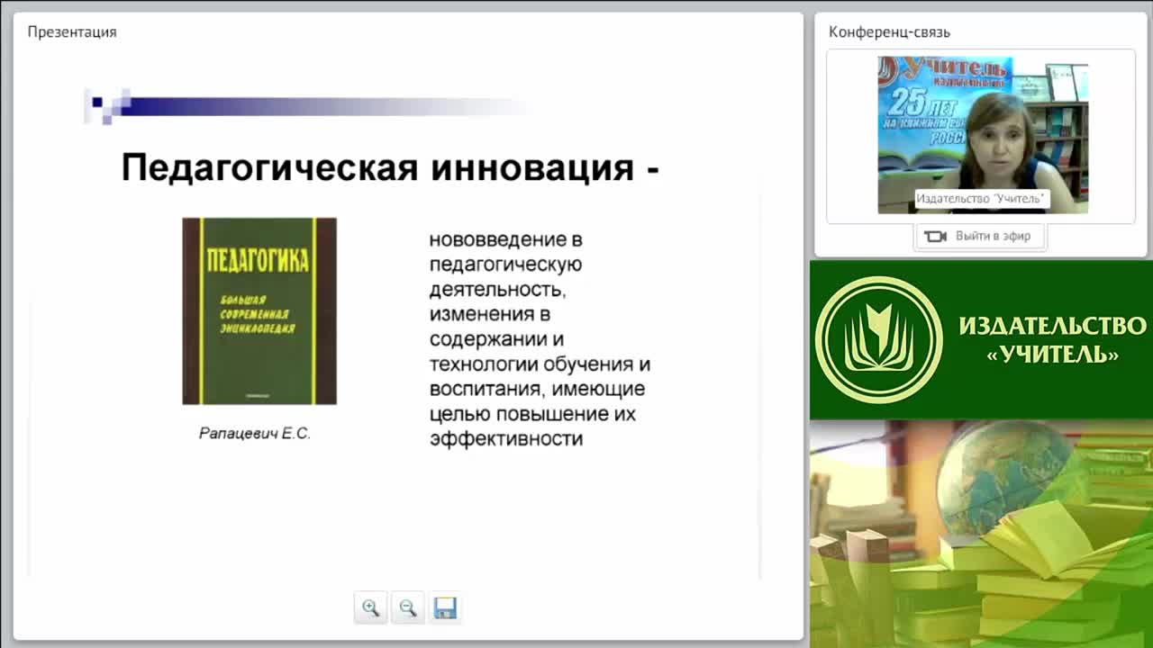Click the 'Педагогика' book cover image
1153x648 pixels.
tap(259, 310)
